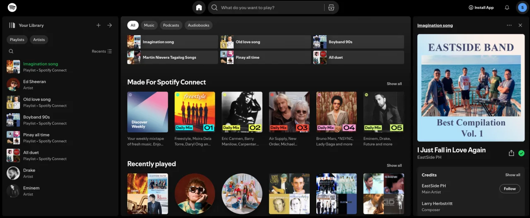Image resolution: width=530 pixels, height=218 pixels.
Task: Open Boyband 90s shortcut tile
Action: tap(359, 42)
